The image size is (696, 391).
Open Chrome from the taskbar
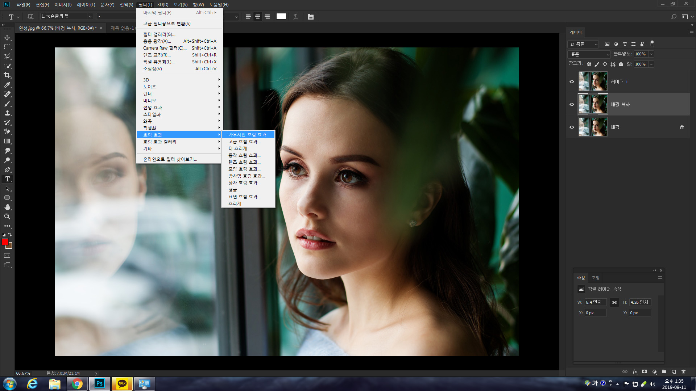77,384
